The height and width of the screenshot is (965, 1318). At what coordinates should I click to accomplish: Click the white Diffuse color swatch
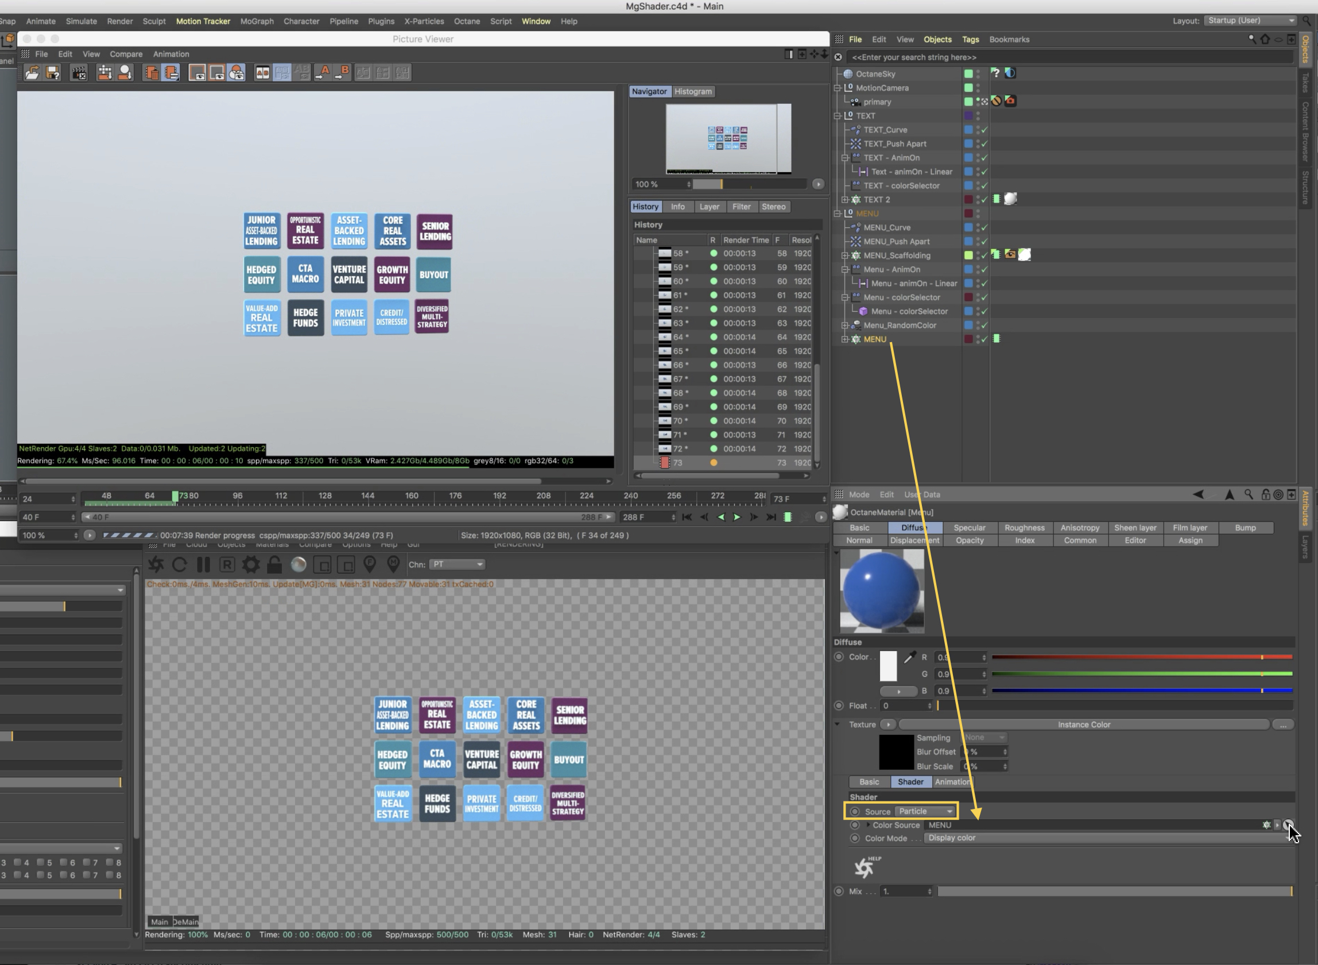tap(887, 666)
